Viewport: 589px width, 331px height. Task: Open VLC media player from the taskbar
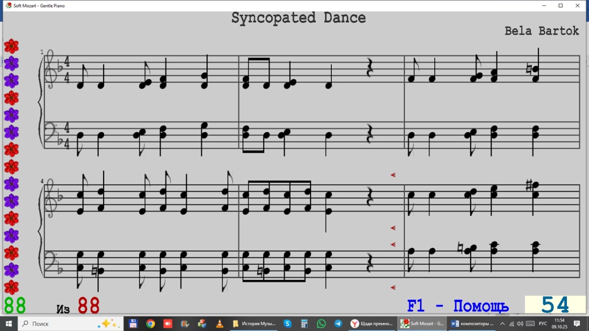click(x=219, y=324)
